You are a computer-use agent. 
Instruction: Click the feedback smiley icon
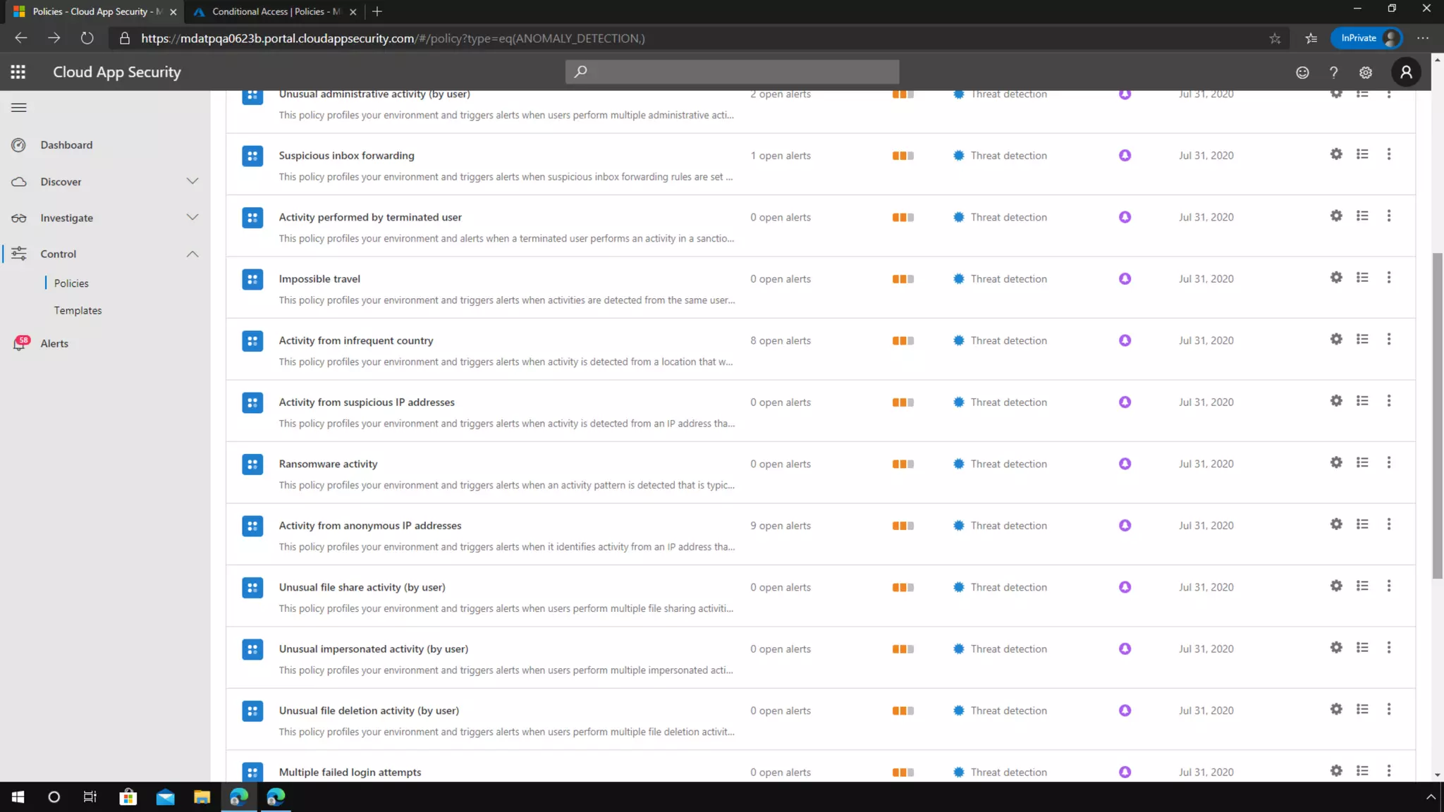coord(1302,72)
